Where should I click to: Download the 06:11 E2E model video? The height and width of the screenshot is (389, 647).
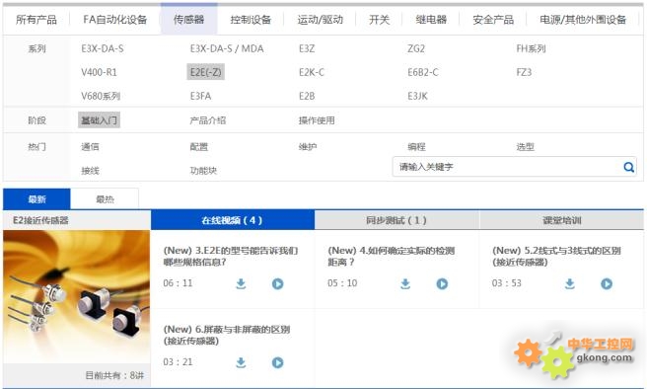(x=241, y=283)
